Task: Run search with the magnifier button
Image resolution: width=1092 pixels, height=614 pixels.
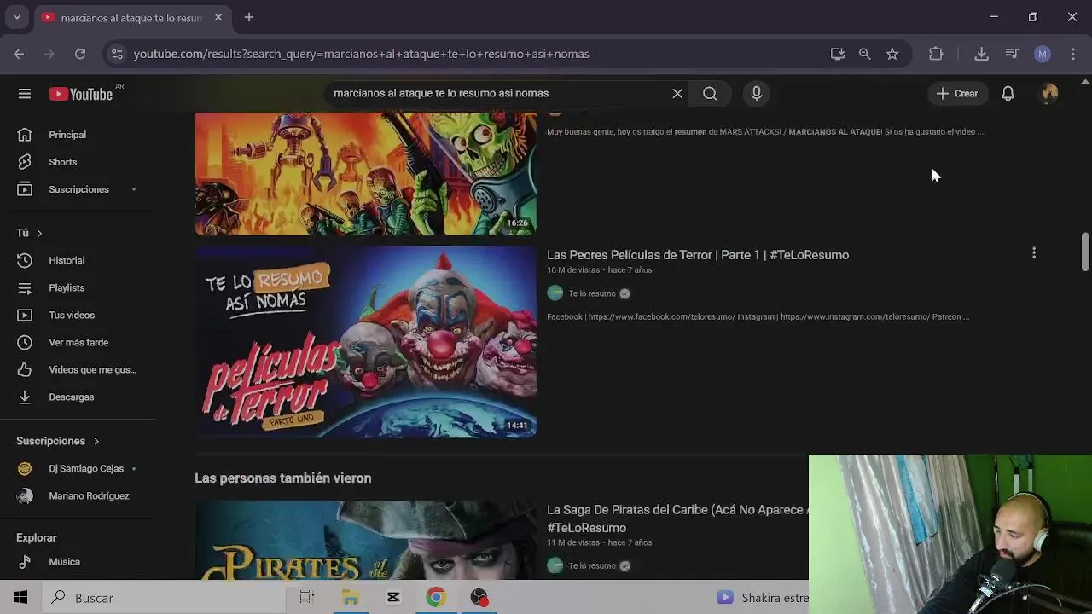Action: [710, 94]
